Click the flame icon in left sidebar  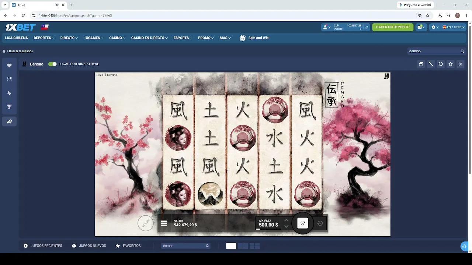(9, 93)
